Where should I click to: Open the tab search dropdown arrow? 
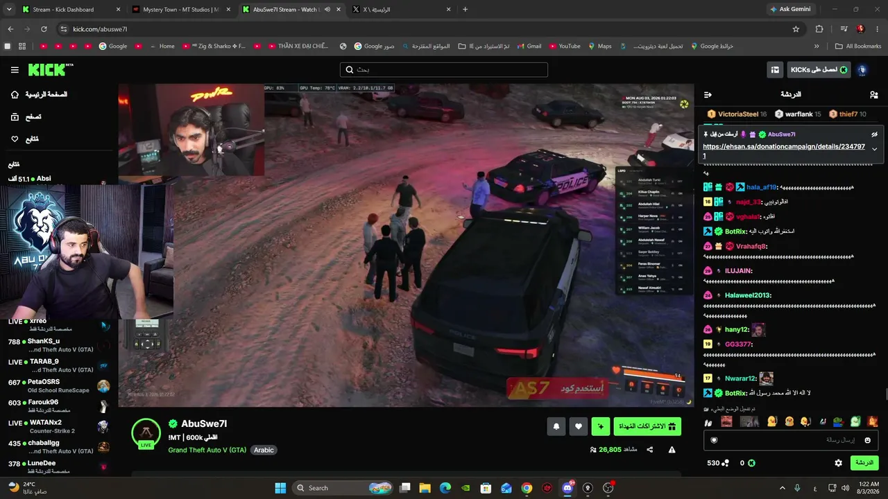point(9,10)
